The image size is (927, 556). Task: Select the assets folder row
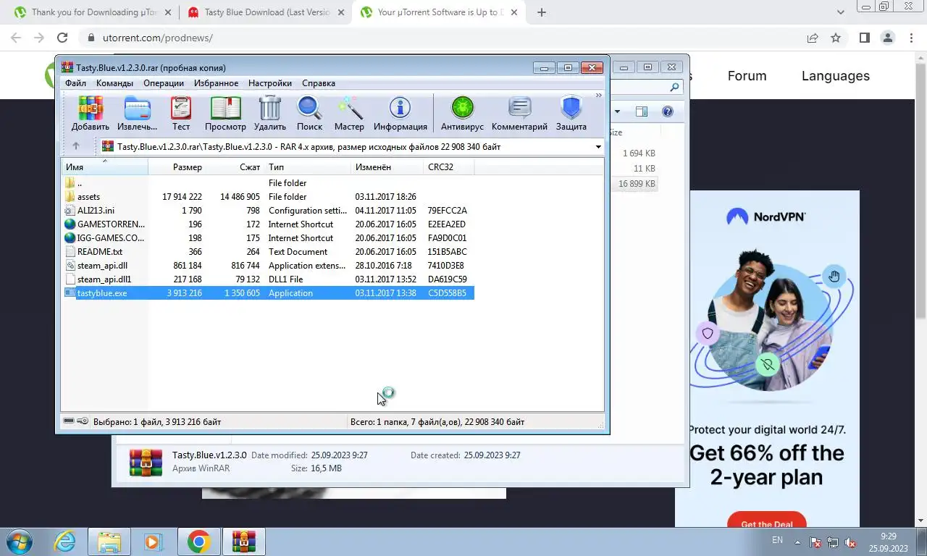pyautogui.click(x=268, y=197)
